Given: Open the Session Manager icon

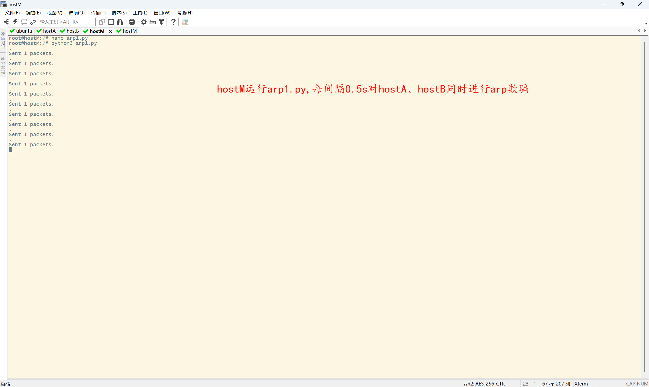Looking at the screenshot, I should [7, 22].
